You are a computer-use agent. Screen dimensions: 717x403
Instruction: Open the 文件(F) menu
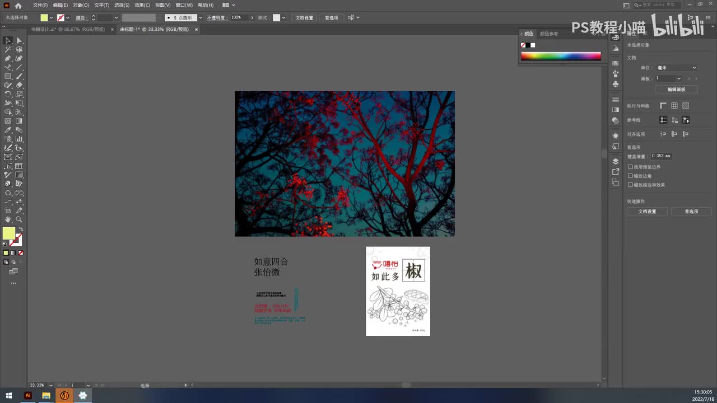(40, 5)
